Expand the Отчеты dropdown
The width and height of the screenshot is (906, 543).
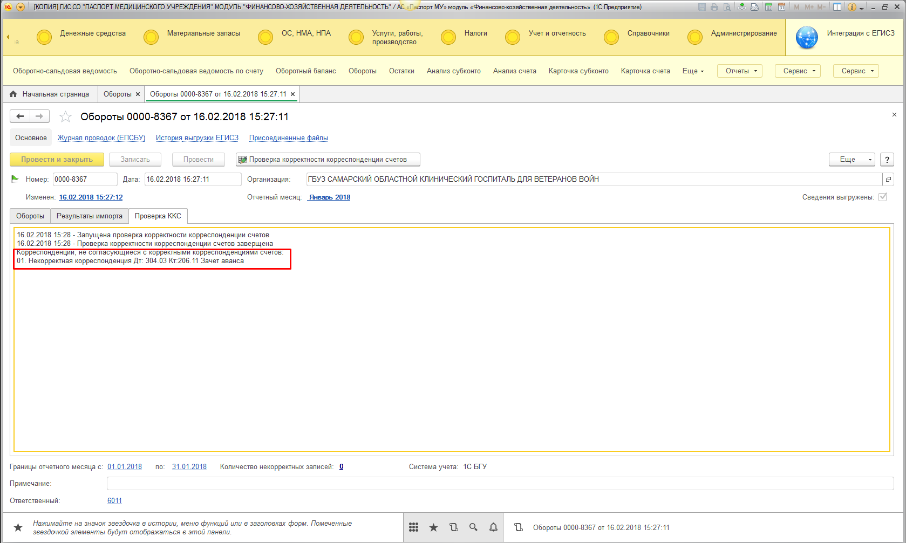[739, 71]
